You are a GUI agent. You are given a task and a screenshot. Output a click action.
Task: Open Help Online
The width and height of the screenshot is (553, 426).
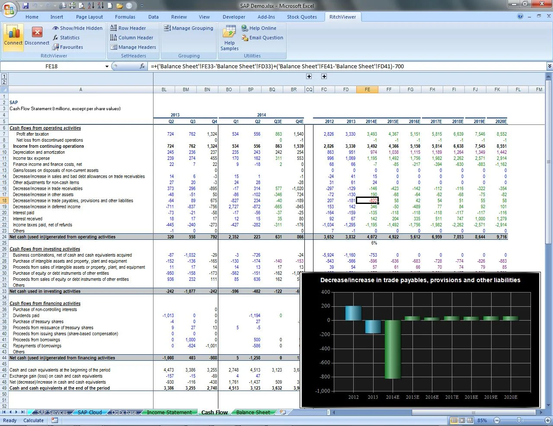click(259, 28)
